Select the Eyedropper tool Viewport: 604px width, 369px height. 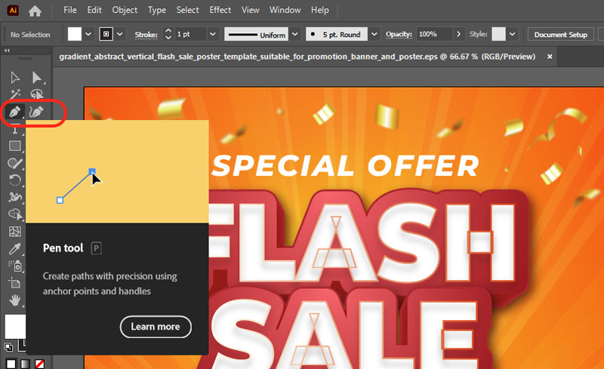click(14, 249)
